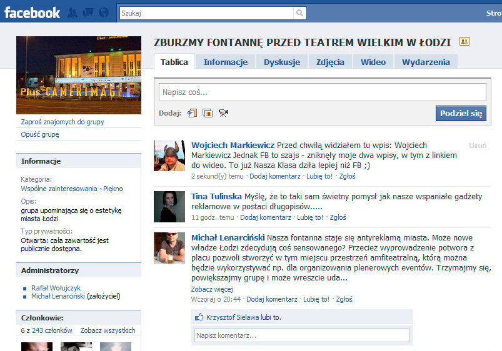Add a video to the post
The height and width of the screenshot is (351, 502).
(223, 113)
